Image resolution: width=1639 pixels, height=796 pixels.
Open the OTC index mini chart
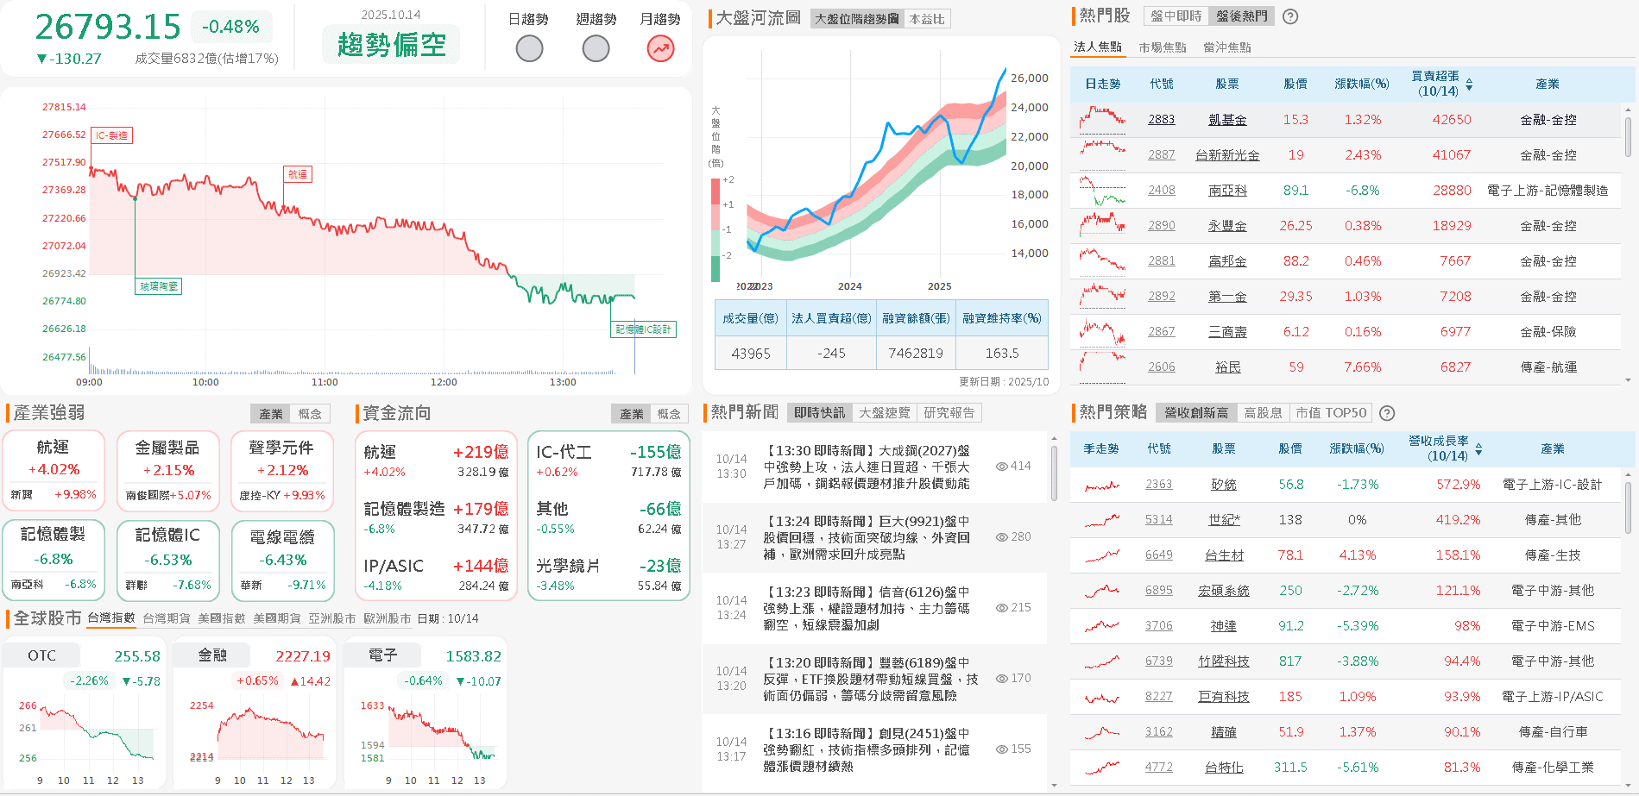[x=85, y=713]
